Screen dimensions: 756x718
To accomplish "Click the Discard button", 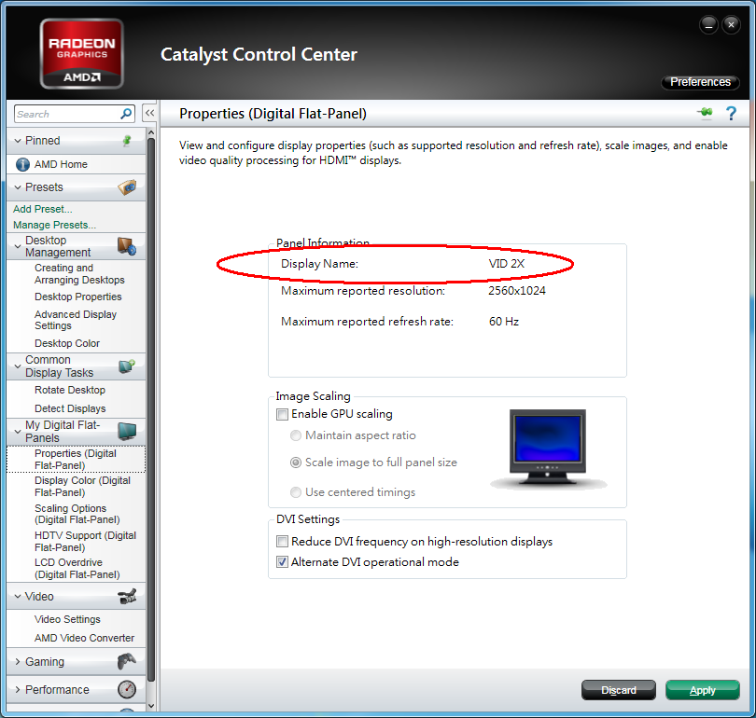I will tap(619, 690).
